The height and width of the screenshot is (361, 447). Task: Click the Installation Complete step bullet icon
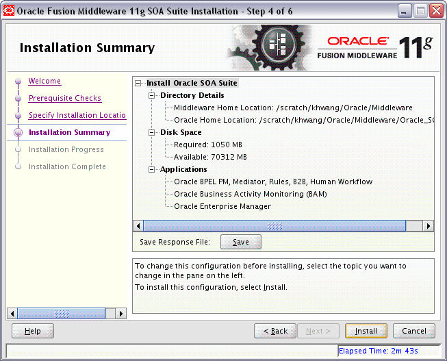tap(18, 166)
